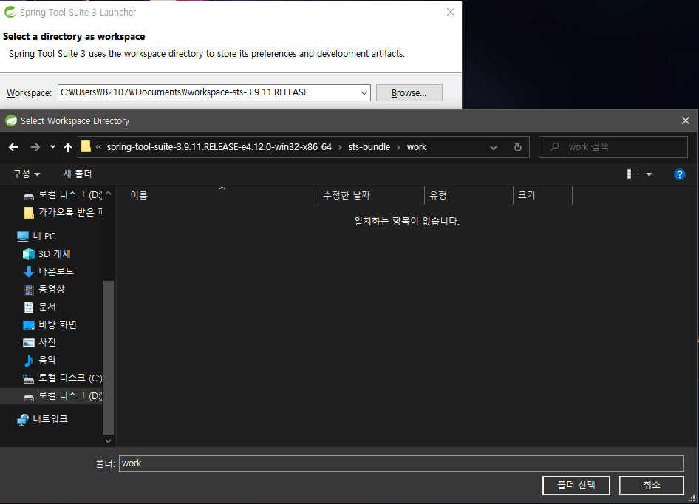This screenshot has width=699, height=504.
Task: Select spring-tool-suite folder in breadcrumb
Action: 219,147
